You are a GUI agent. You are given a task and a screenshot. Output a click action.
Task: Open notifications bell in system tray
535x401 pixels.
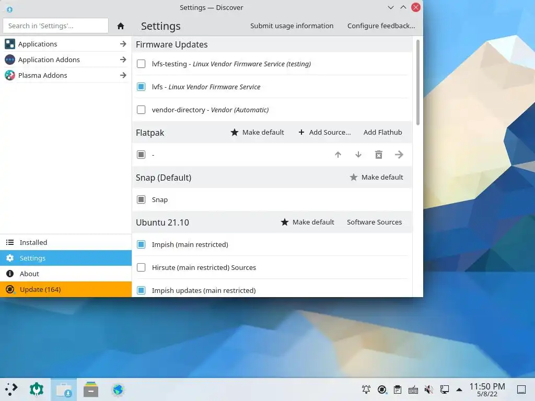[x=366, y=390]
